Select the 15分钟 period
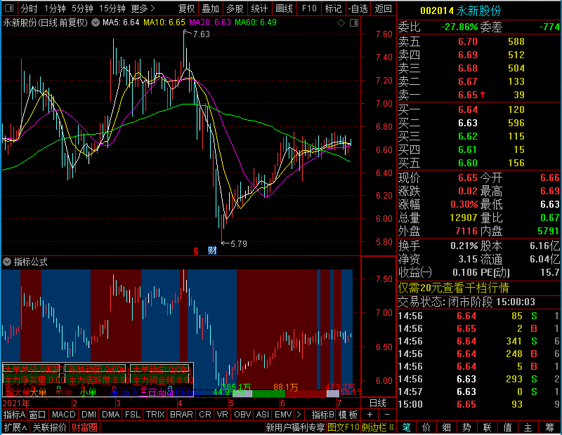 pos(112,8)
